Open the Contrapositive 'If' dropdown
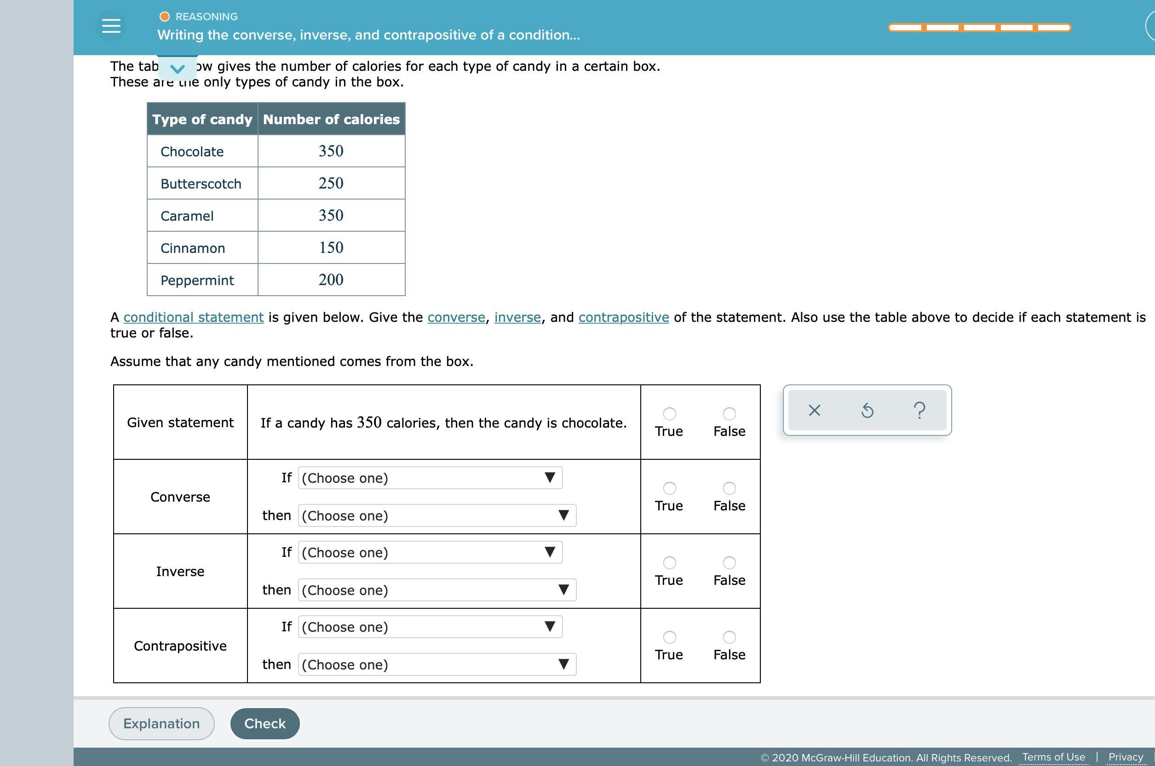Image resolution: width=1155 pixels, height=766 pixels. click(430, 627)
